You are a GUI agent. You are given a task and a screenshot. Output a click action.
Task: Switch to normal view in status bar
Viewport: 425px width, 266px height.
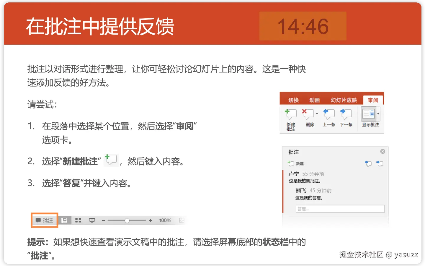click(x=64, y=220)
